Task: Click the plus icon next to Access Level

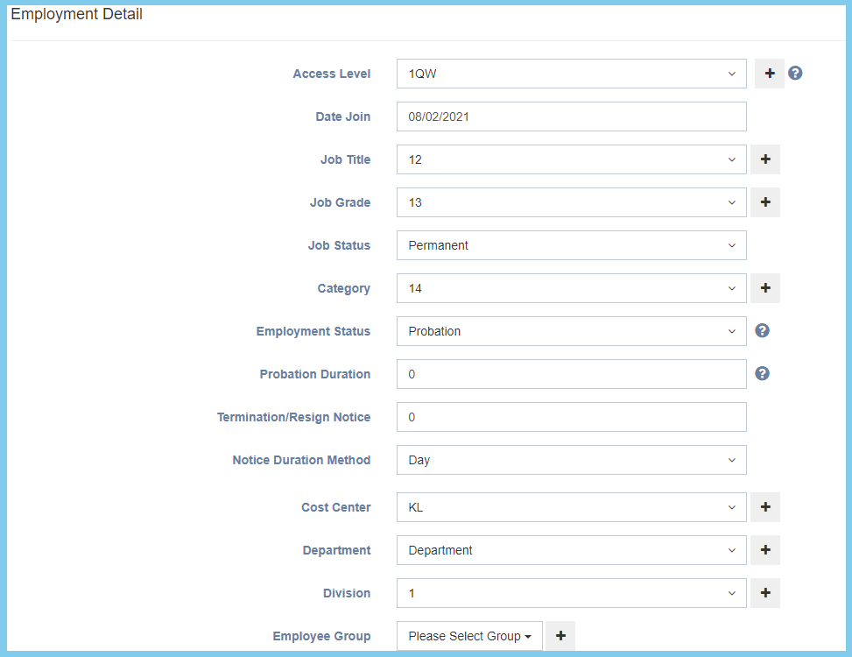Action: pyautogui.click(x=770, y=74)
